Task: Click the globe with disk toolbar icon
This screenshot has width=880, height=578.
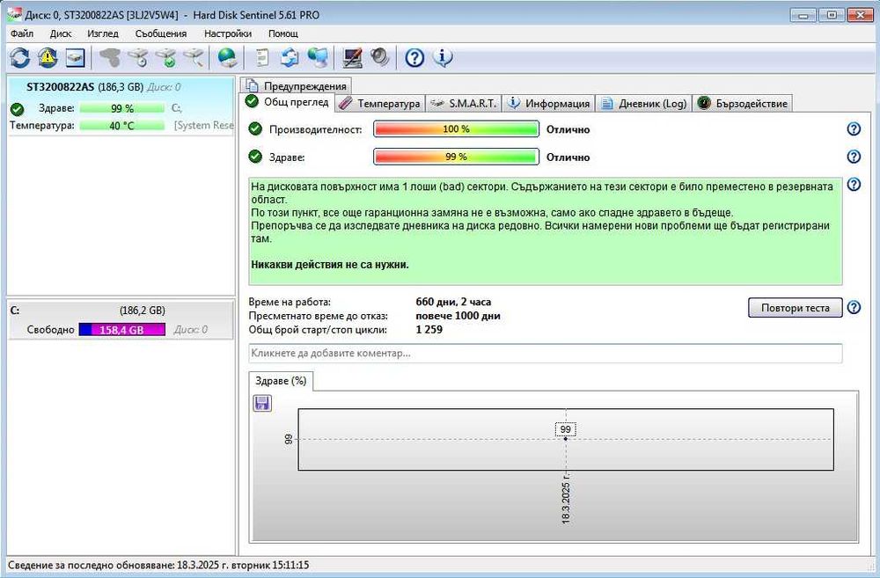Action: point(227,57)
